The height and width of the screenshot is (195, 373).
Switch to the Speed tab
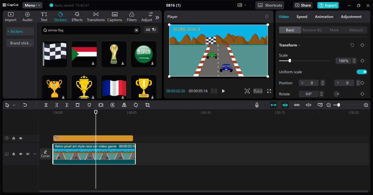point(302,17)
